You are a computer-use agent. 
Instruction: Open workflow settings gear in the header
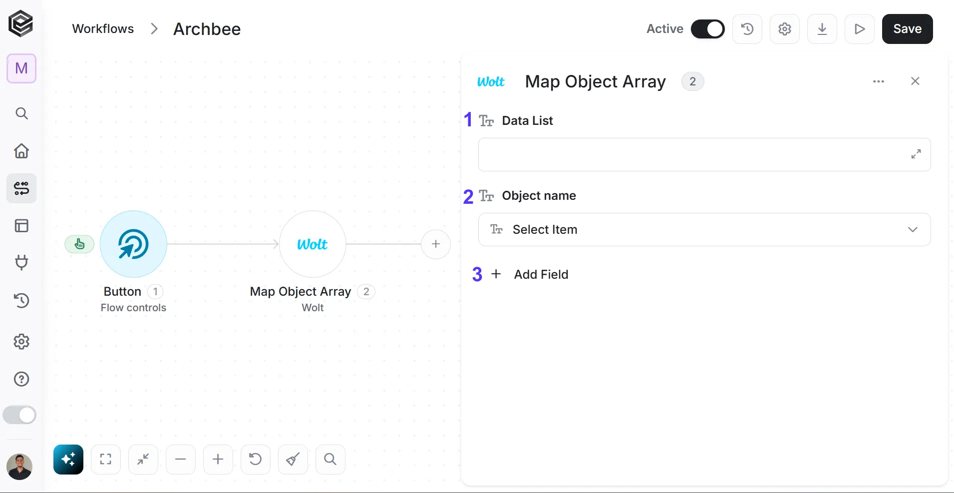click(785, 29)
